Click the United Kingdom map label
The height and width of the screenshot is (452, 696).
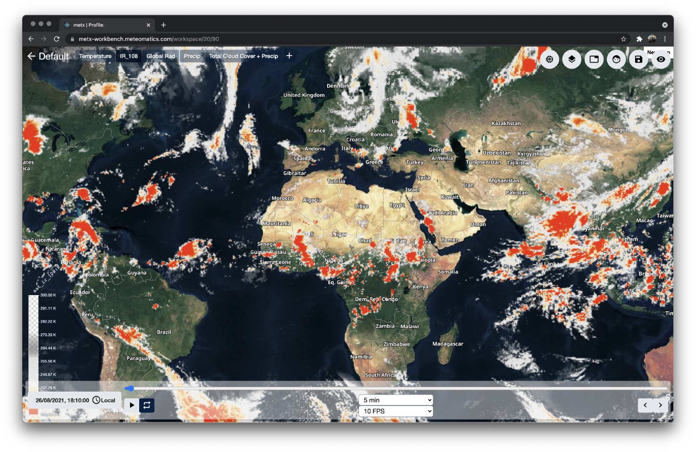(304, 95)
